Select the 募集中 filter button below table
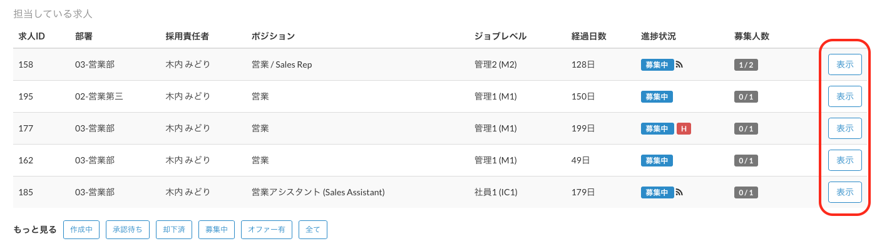The height and width of the screenshot is (251, 872). pos(217,230)
